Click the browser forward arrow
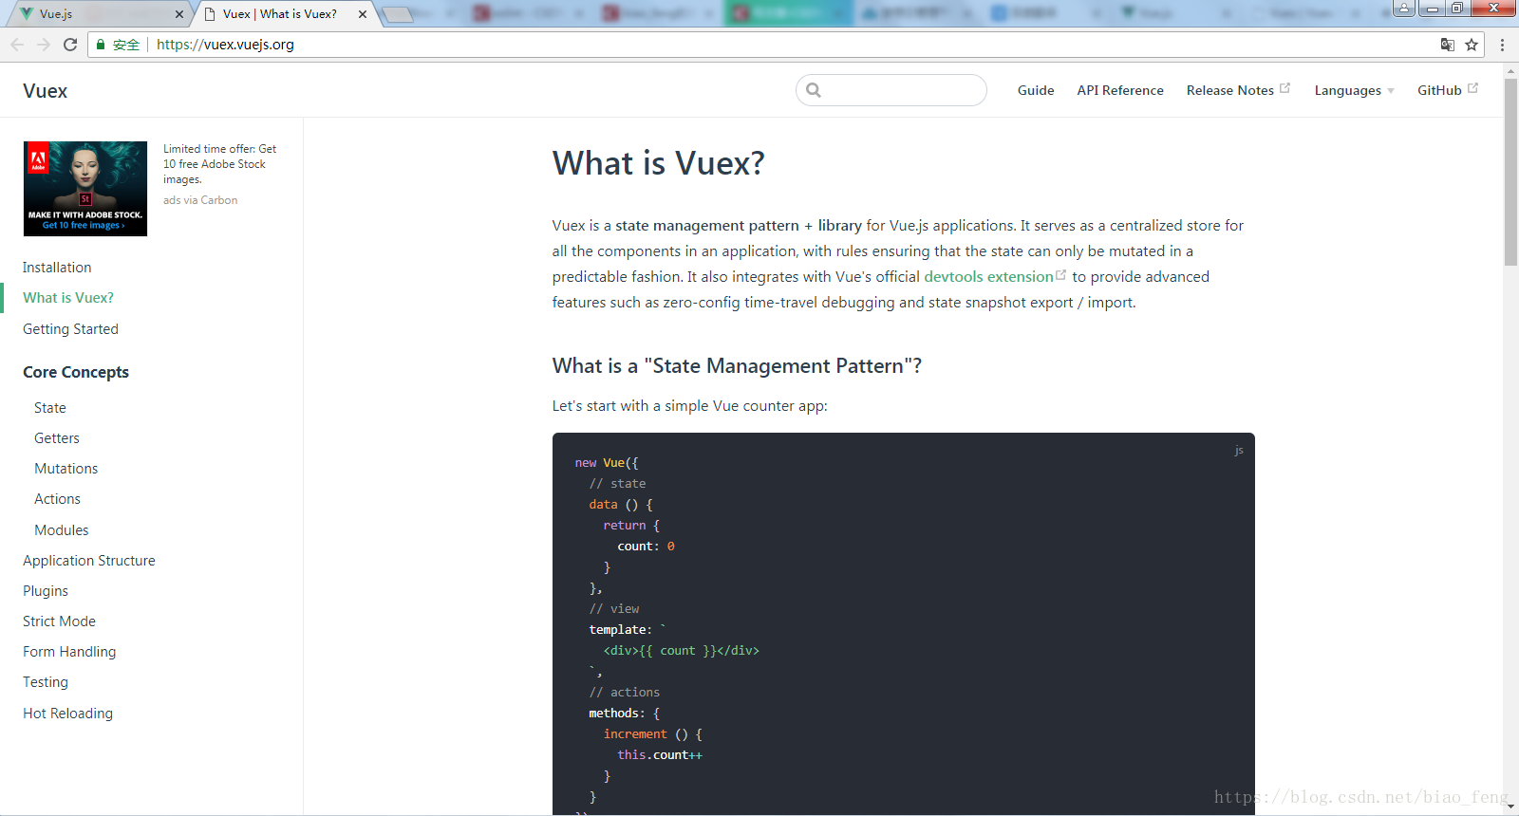 (44, 45)
